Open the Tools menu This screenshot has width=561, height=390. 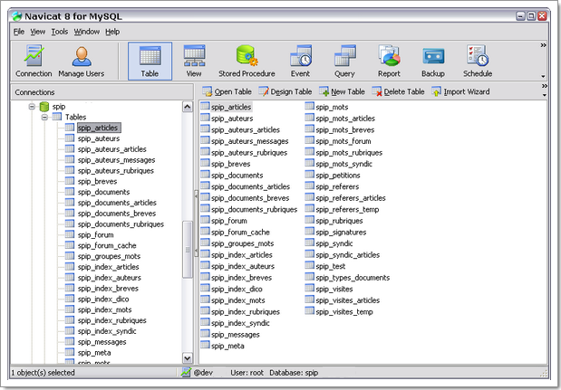[60, 32]
